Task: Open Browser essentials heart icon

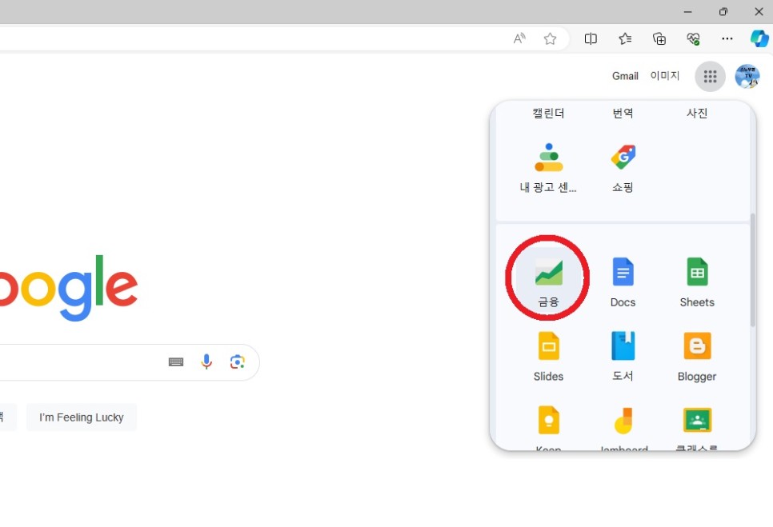Action: click(x=693, y=38)
